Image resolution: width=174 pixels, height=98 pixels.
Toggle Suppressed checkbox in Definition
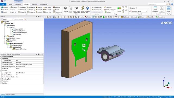click(x=3, y=61)
